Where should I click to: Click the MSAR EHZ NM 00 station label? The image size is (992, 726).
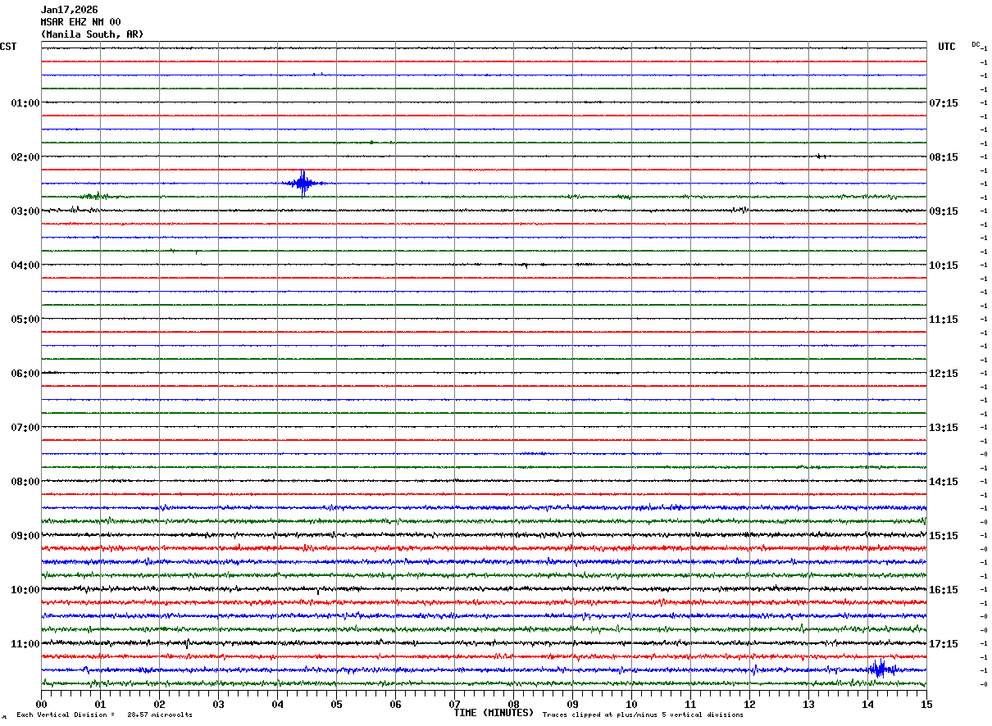80,22
